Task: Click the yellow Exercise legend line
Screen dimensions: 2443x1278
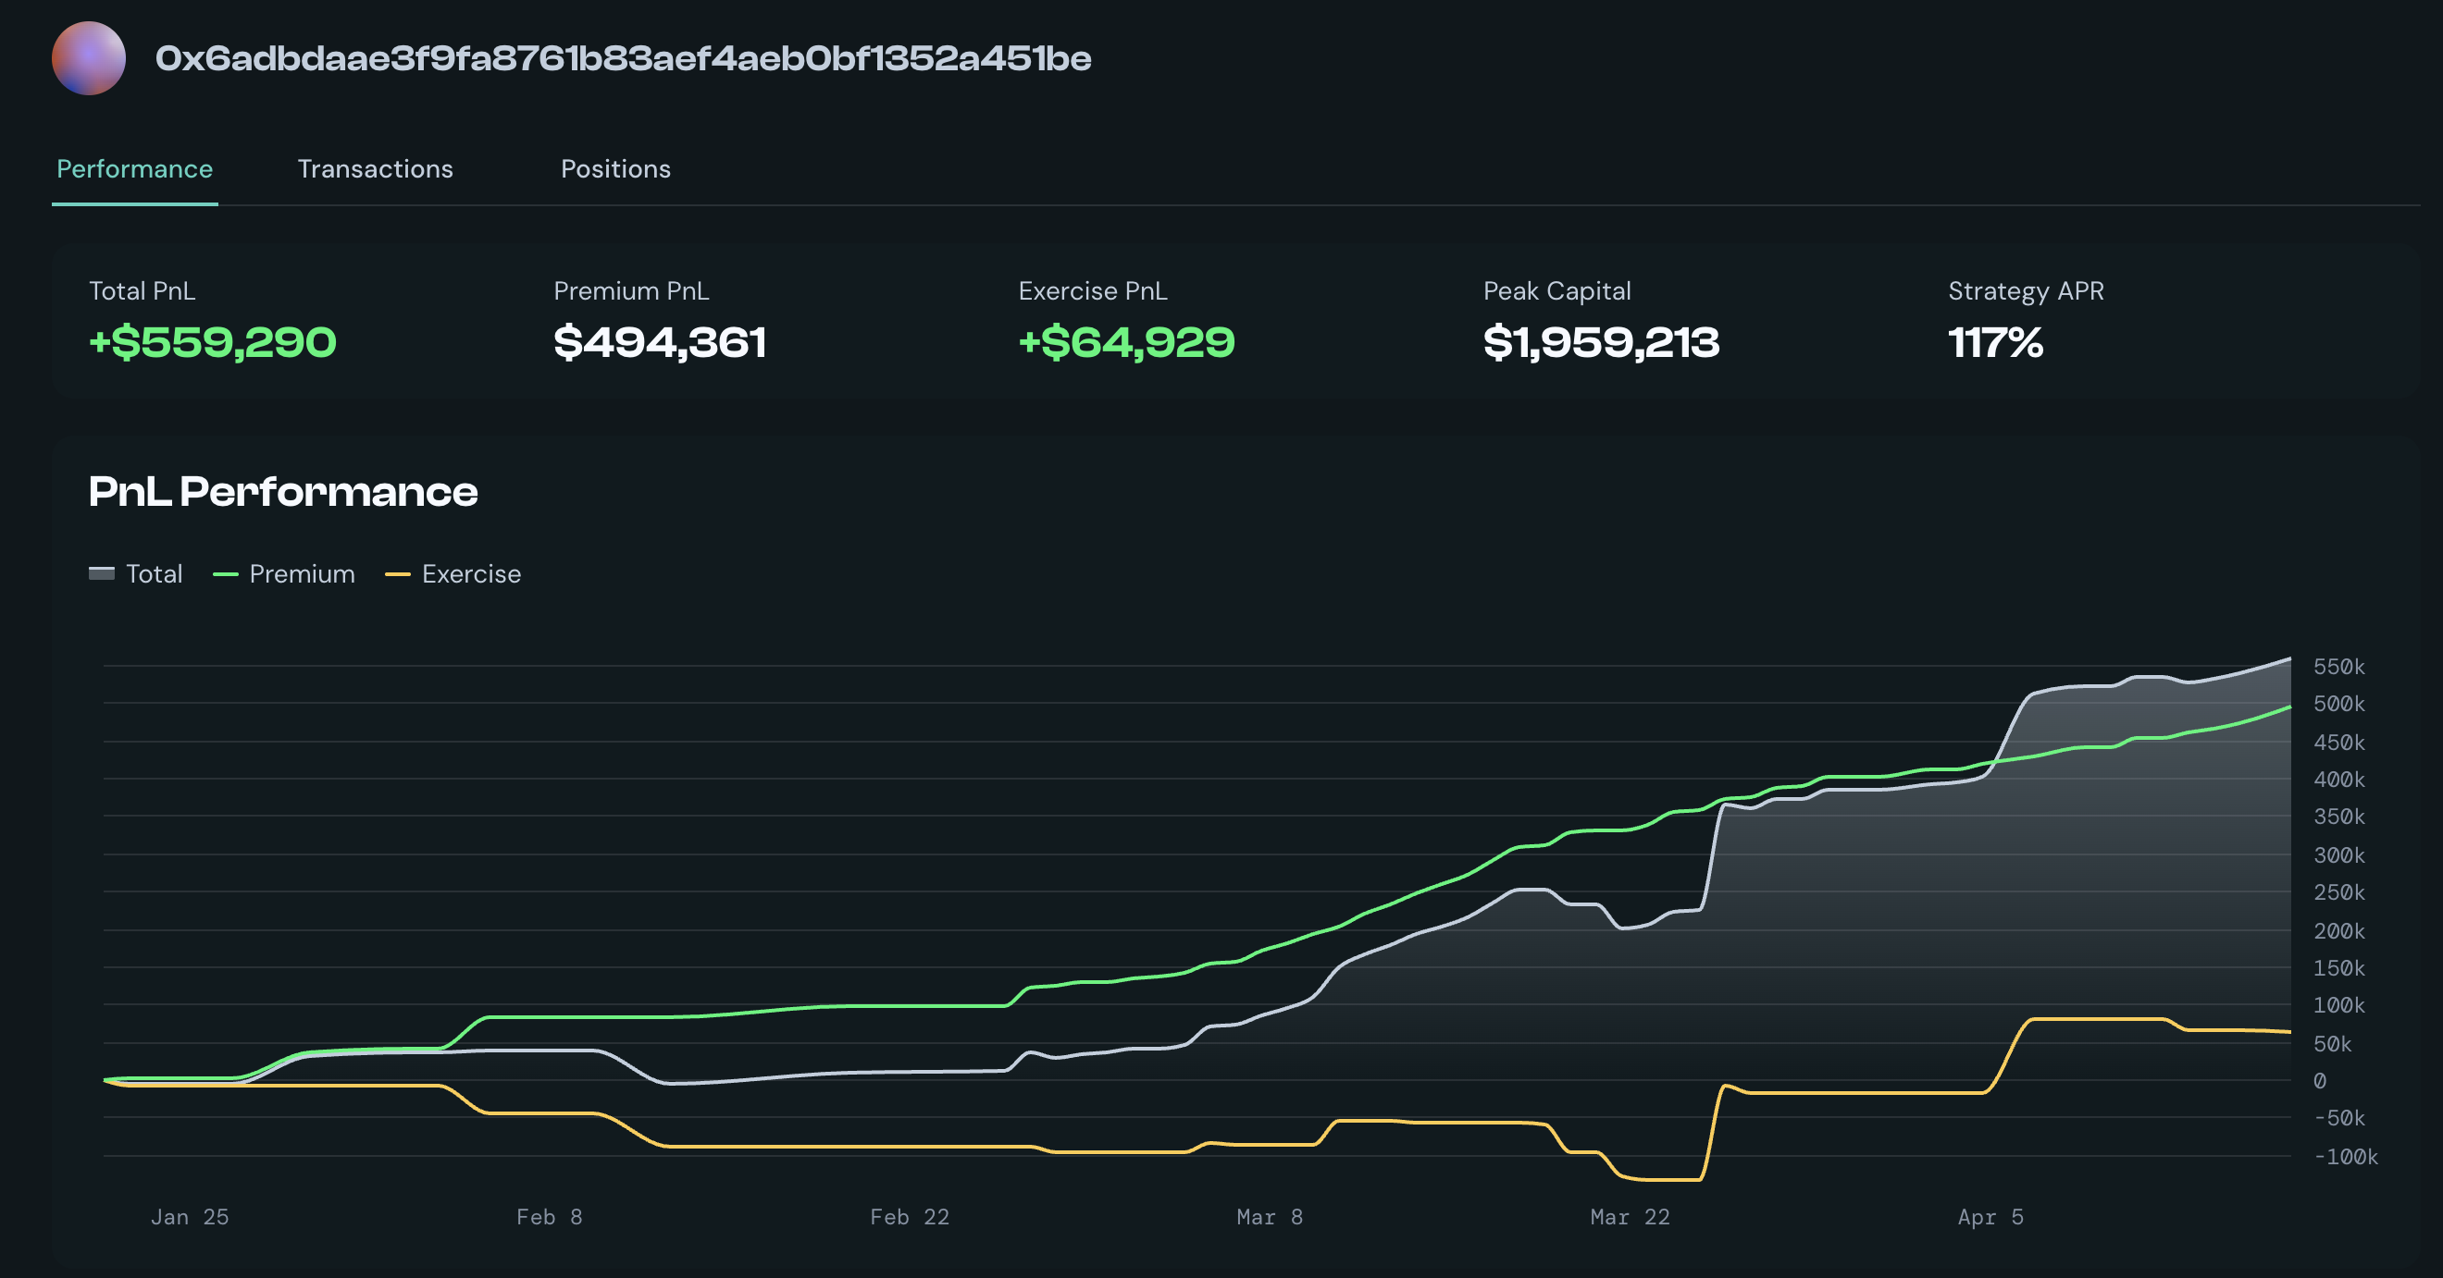Action: [x=397, y=574]
